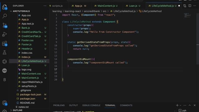Open the DEBUG CONSOLE panel tab
199x112 pixels.
coord(91,105)
